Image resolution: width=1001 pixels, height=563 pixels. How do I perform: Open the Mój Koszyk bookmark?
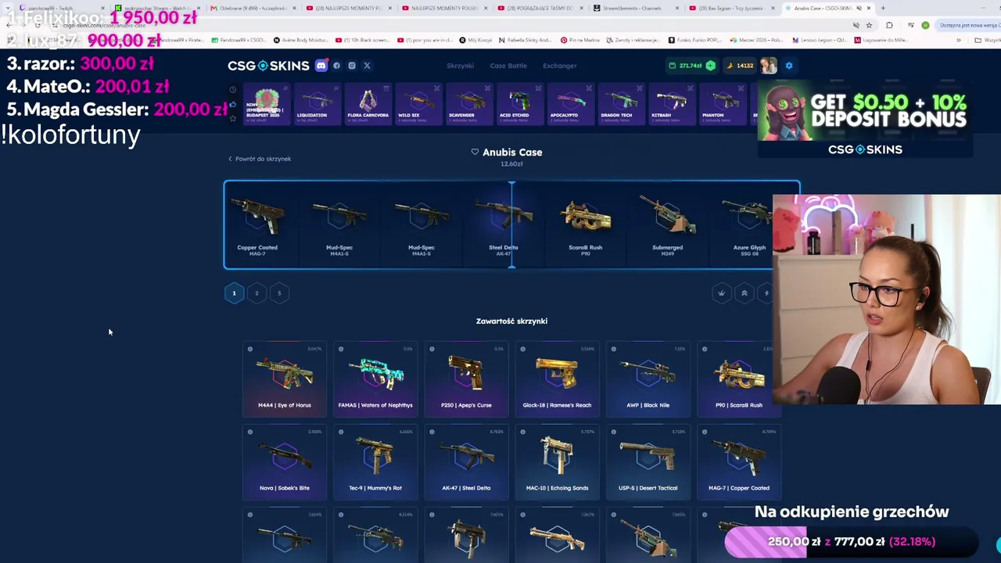click(x=475, y=40)
